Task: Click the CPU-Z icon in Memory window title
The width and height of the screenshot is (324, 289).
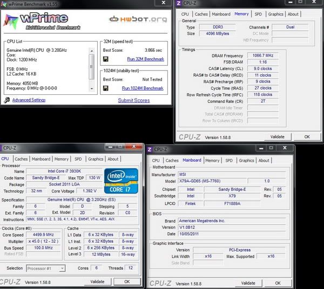Action: 179,3
